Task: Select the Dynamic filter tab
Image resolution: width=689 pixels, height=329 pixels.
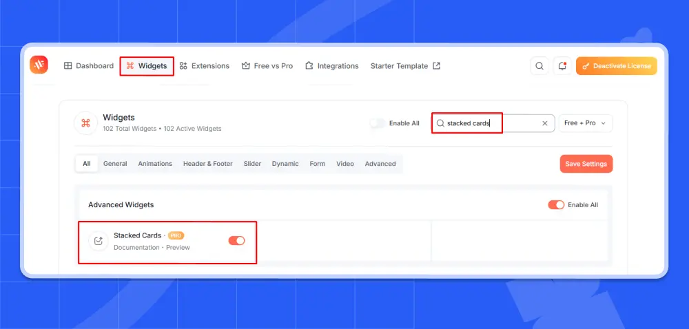Action: [x=285, y=164]
